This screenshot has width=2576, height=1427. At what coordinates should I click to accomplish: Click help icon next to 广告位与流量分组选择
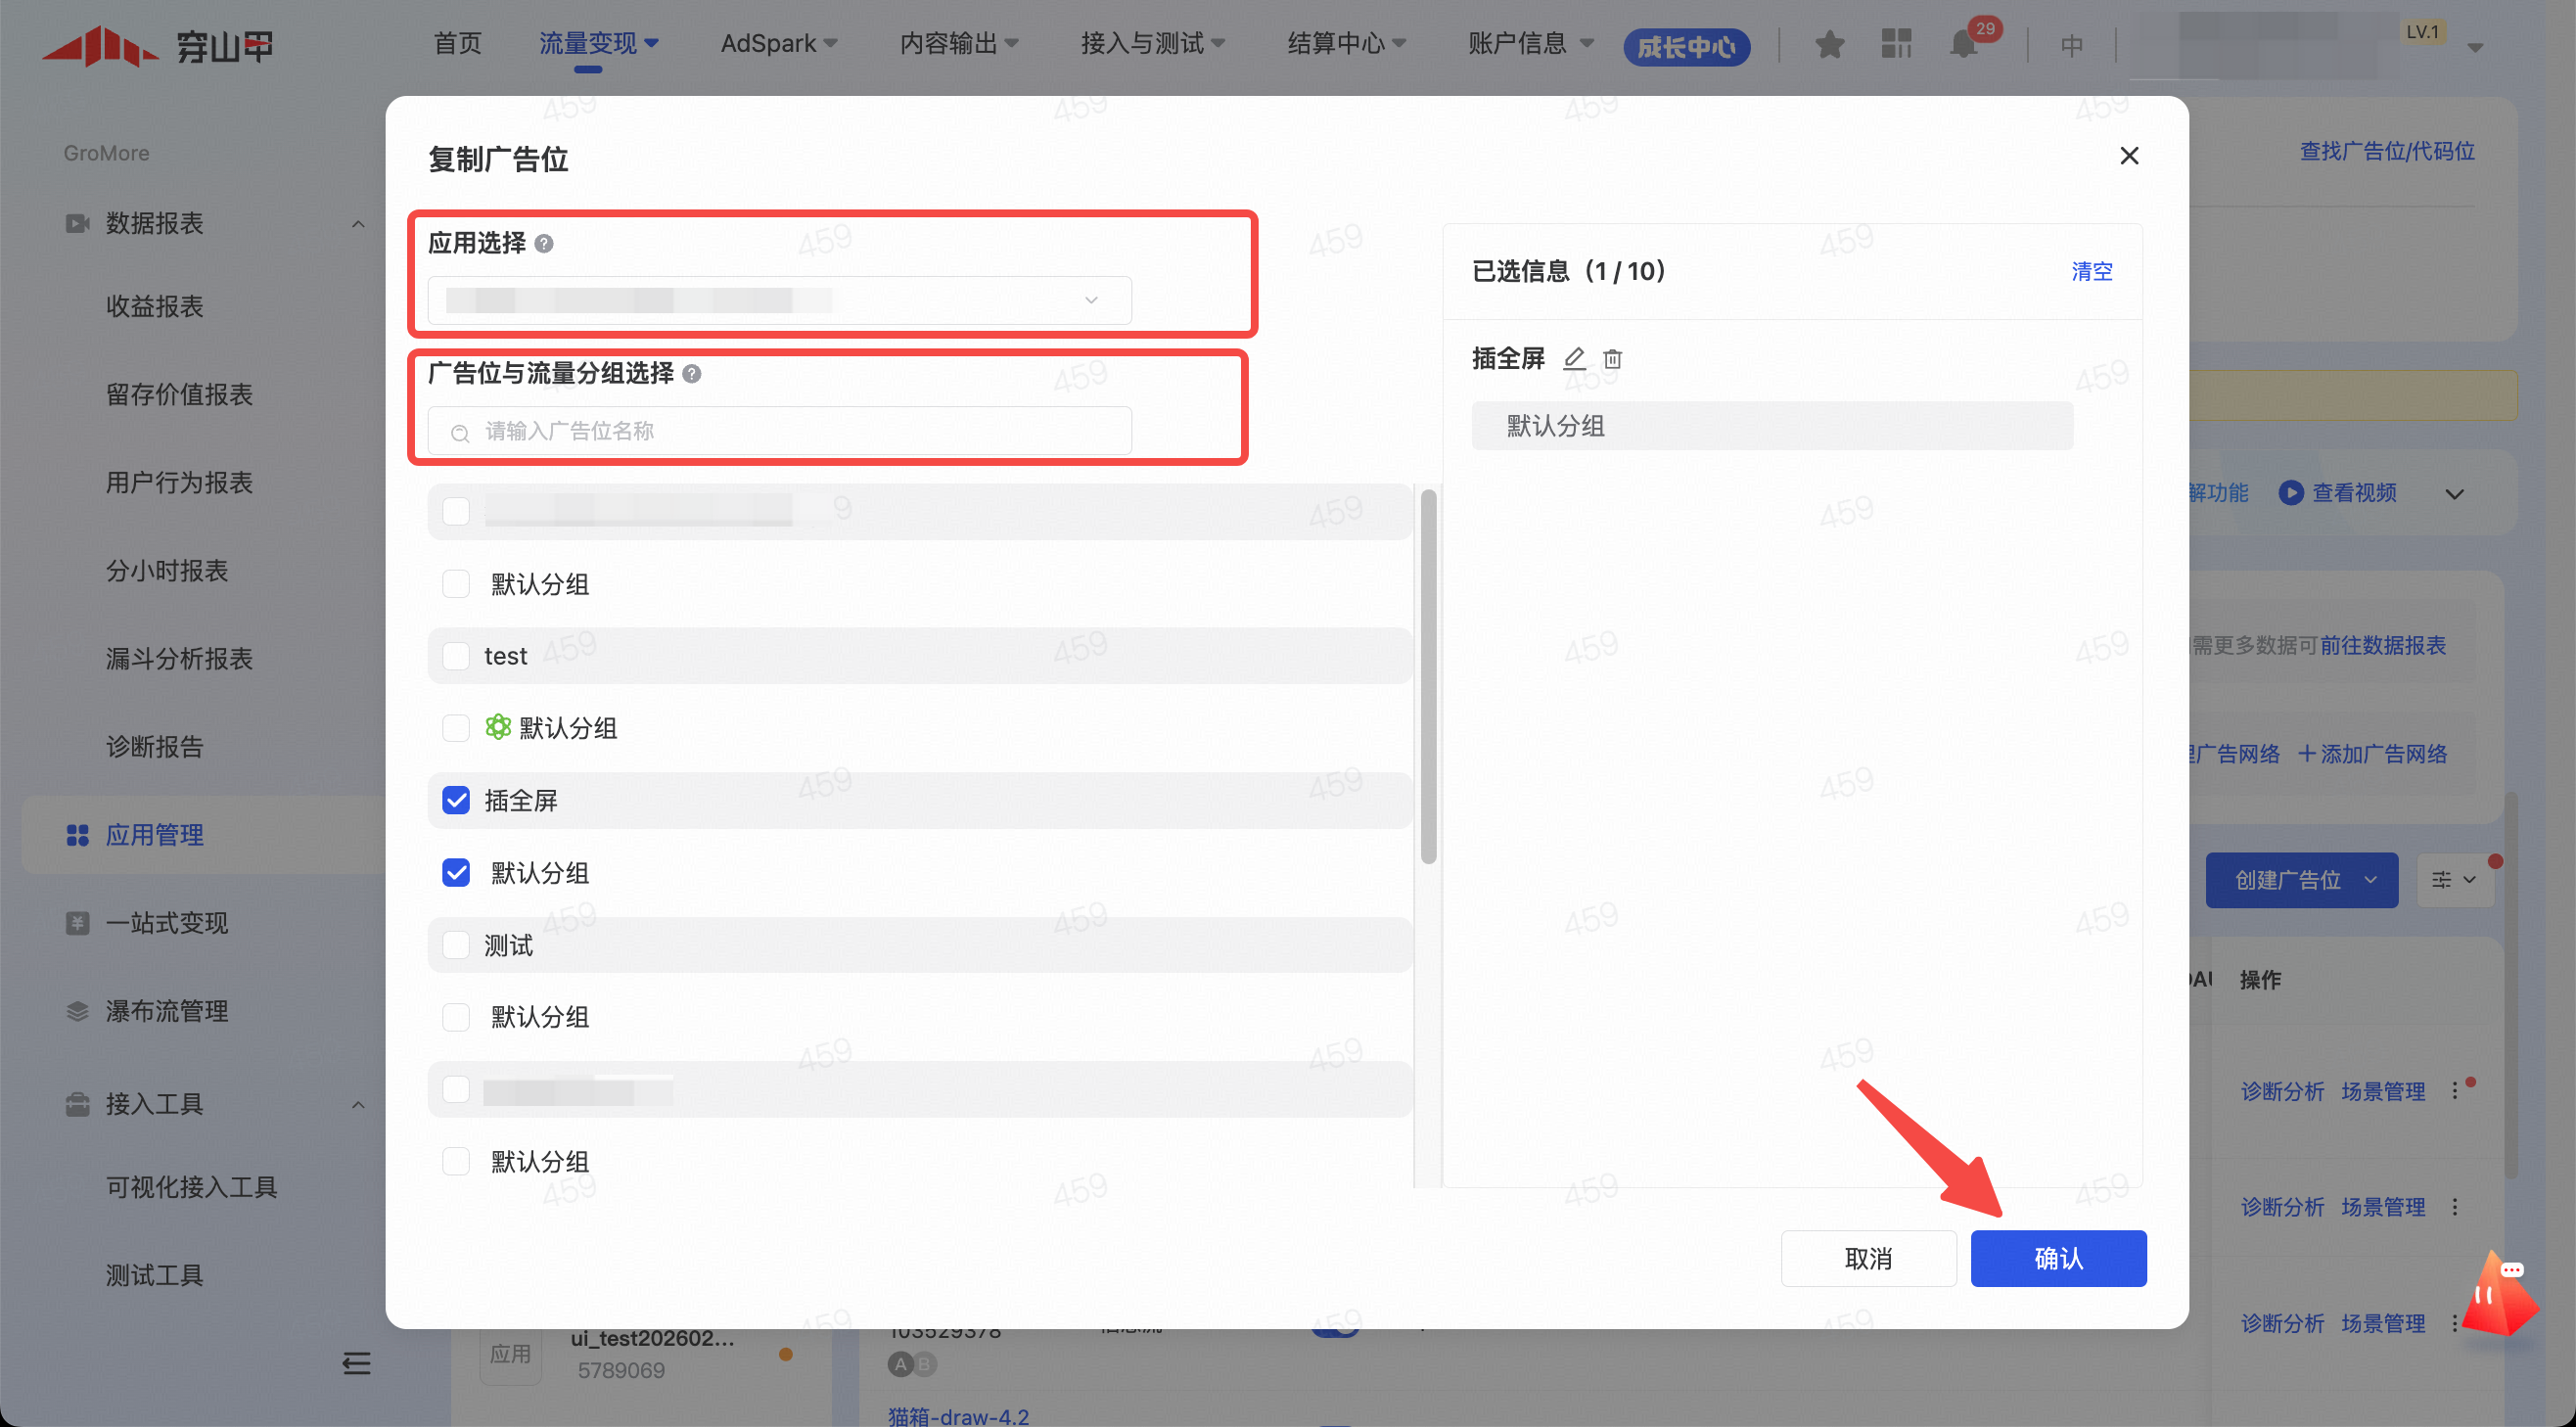point(692,373)
